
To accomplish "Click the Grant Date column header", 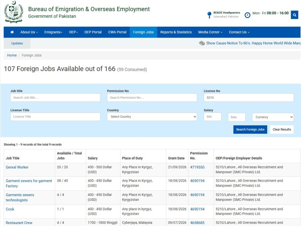I will coord(176,158).
